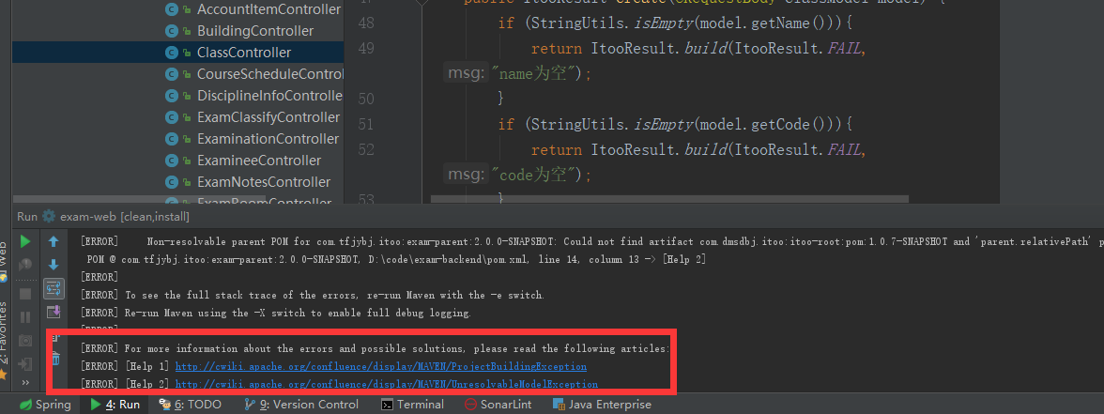Click line number 51 in gutter
Screen dimensions: 1104x414
point(366,125)
